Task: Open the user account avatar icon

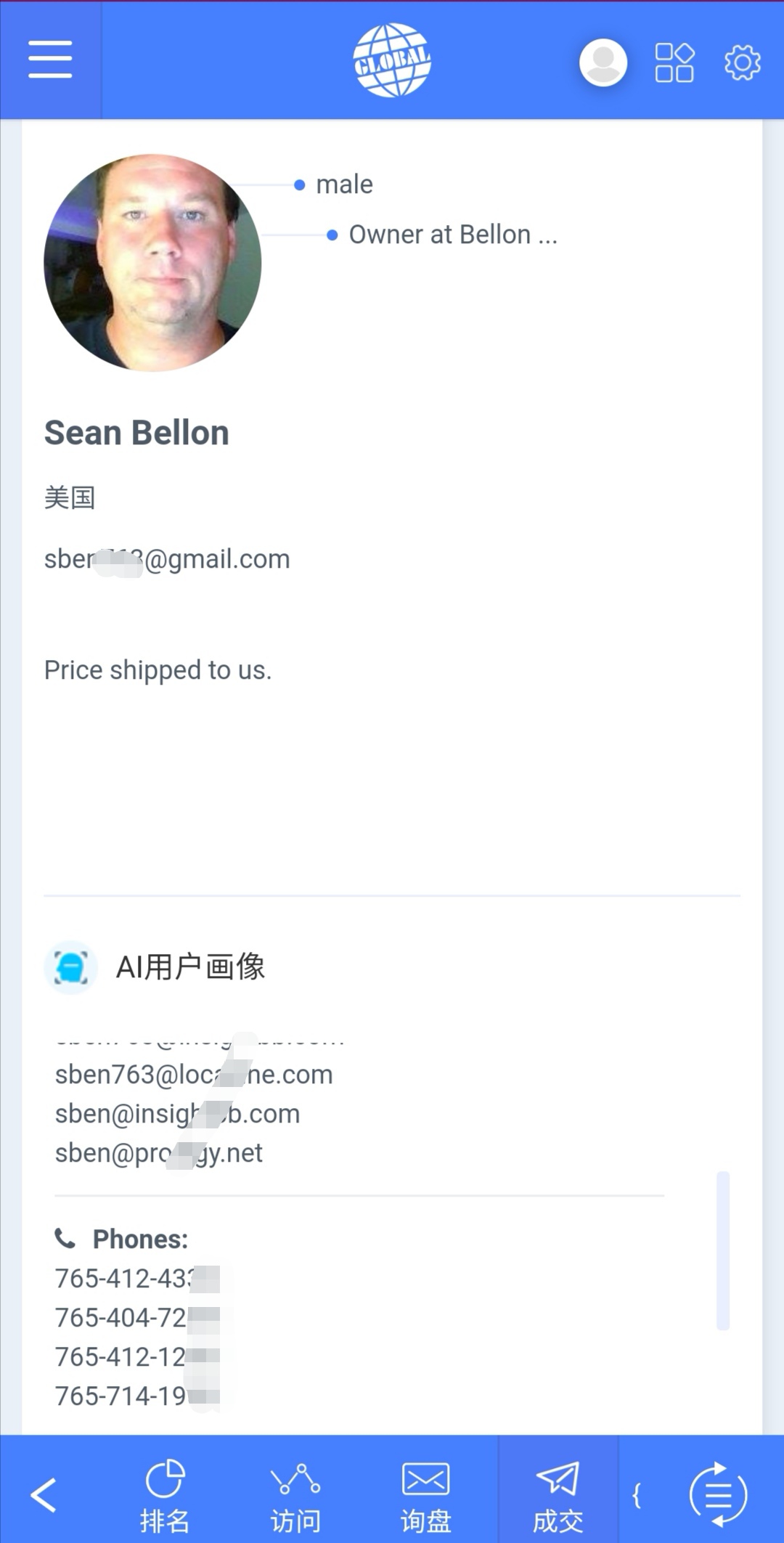Action: pyautogui.click(x=603, y=62)
